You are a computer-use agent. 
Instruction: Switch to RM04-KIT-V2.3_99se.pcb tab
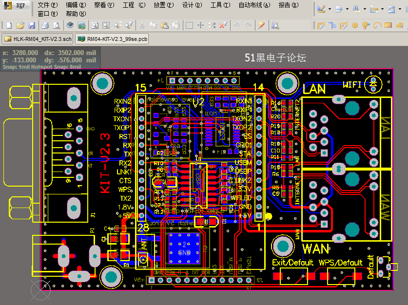tap(112, 39)
